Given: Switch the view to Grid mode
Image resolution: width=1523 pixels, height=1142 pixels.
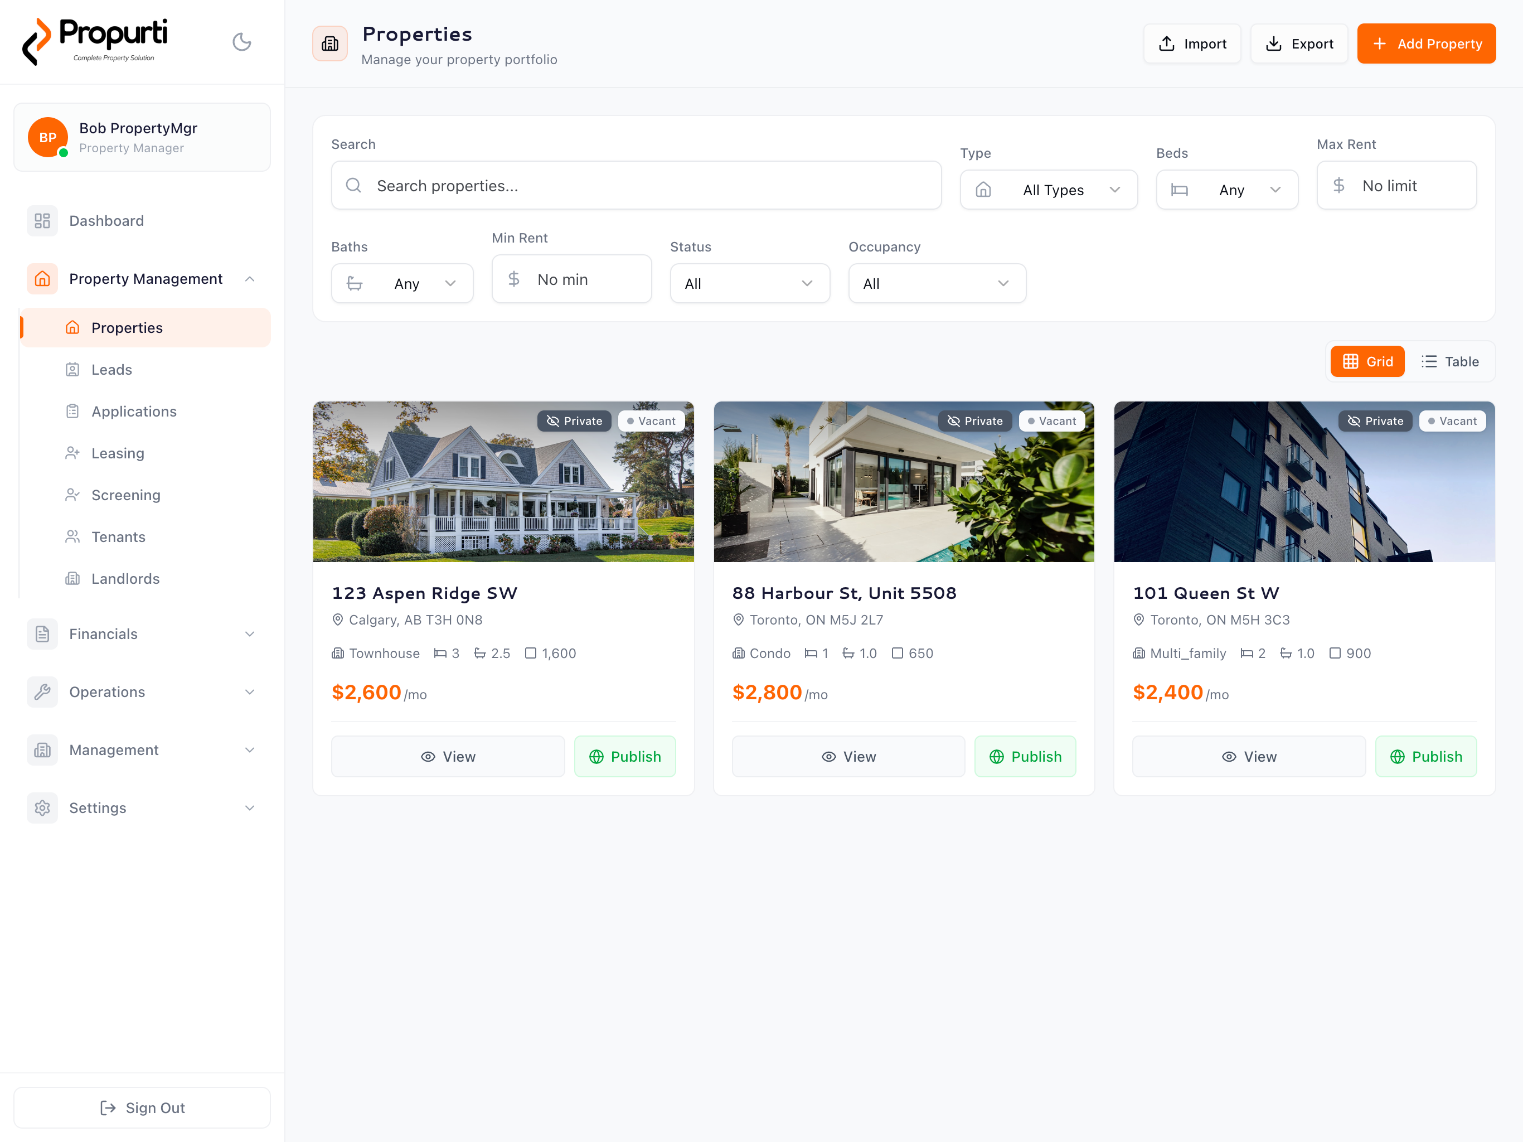Looking at the screenshot, I should click(x=1367, y=361).
